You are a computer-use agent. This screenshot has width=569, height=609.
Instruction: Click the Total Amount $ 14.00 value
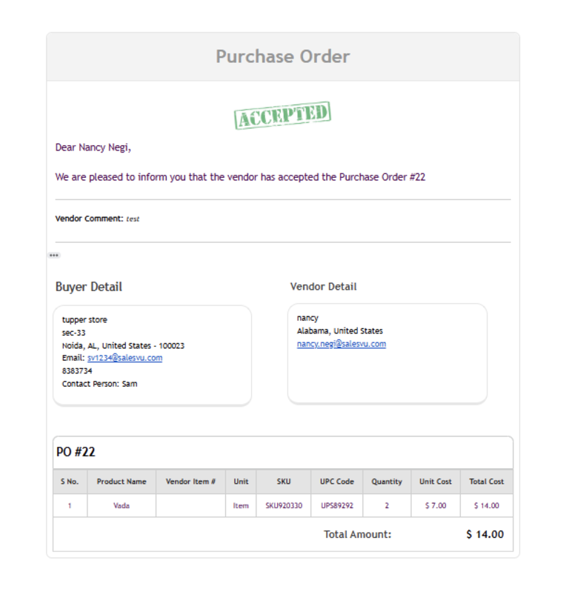click(485, 534)
